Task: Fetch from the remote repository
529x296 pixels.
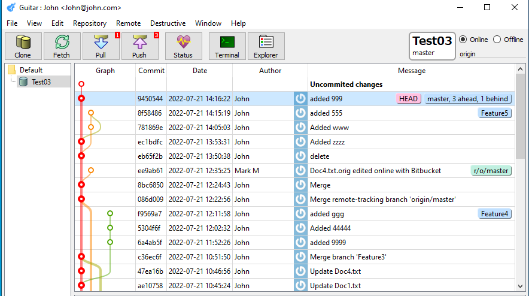Action: coord(62,46)
